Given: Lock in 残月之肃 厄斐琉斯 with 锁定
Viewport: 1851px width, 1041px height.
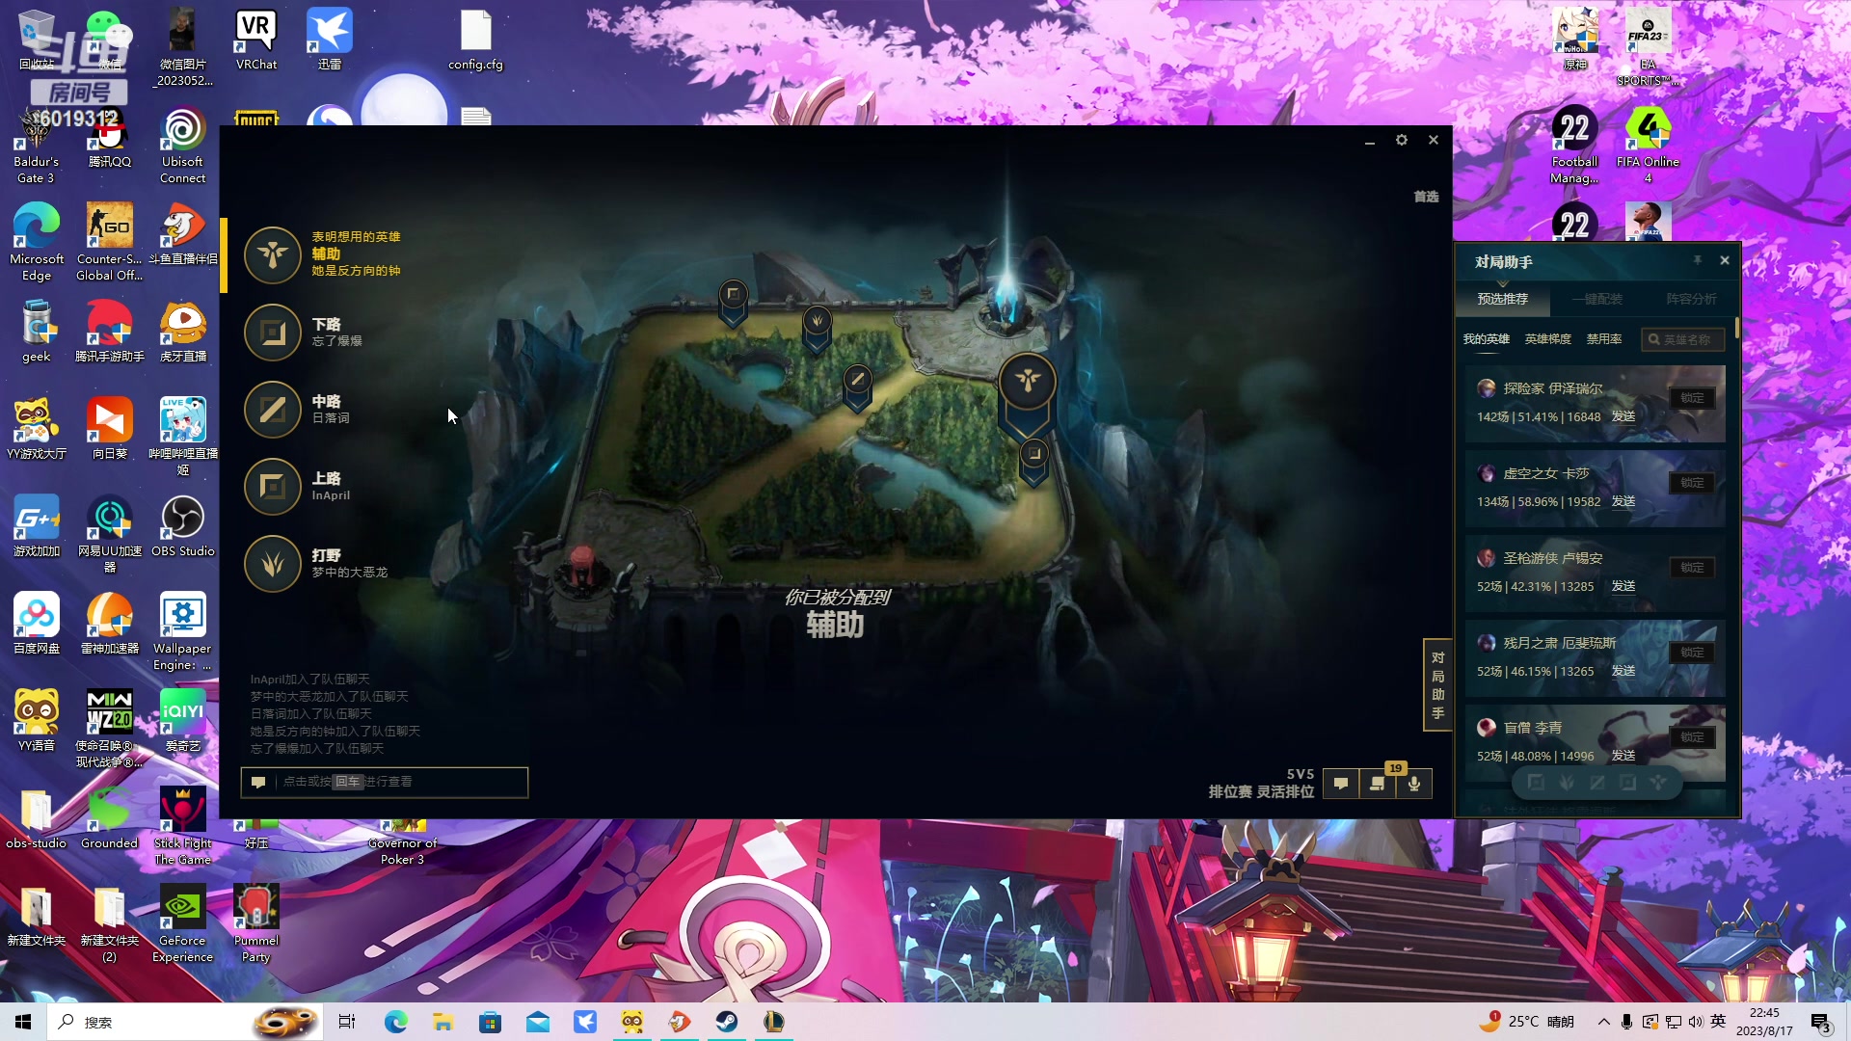Looking at the screenshot, I should tap(1692, 653).
